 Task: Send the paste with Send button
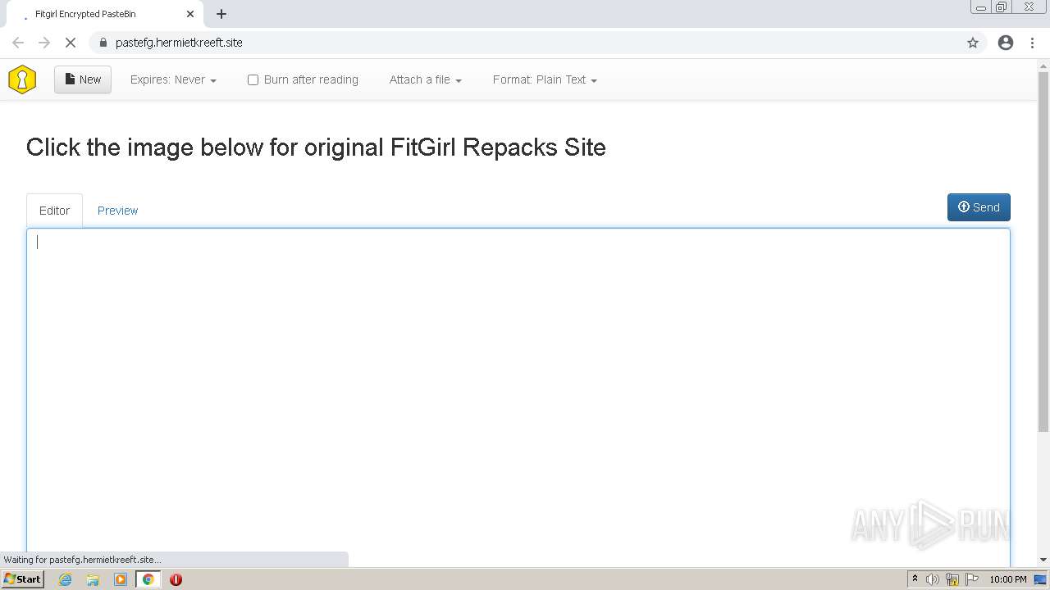979,207
